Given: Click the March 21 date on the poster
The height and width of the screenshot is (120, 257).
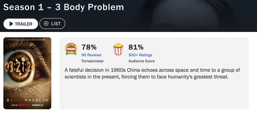Looking at the screenshot, I should (38, 105).
